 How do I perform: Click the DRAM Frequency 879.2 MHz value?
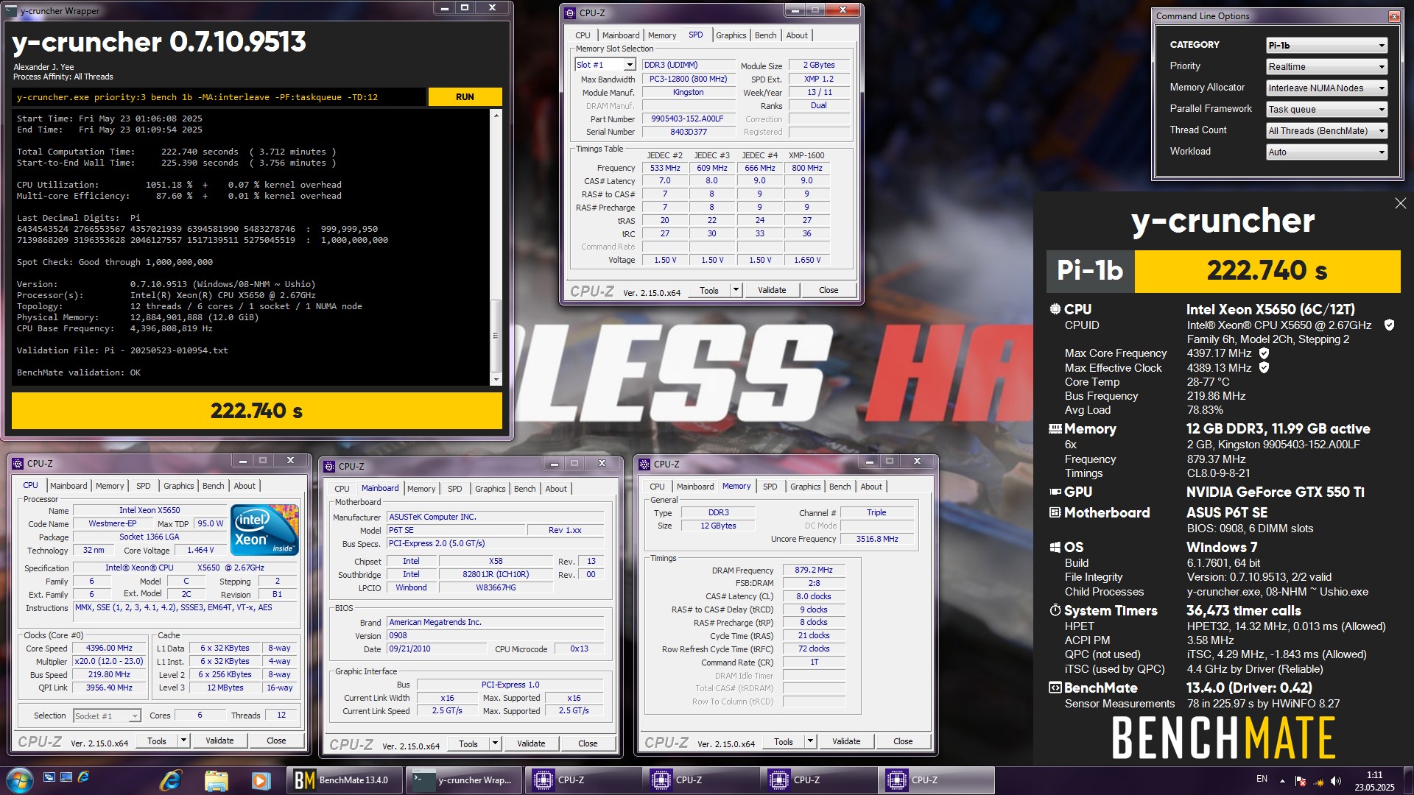click(x=814, y=570)
